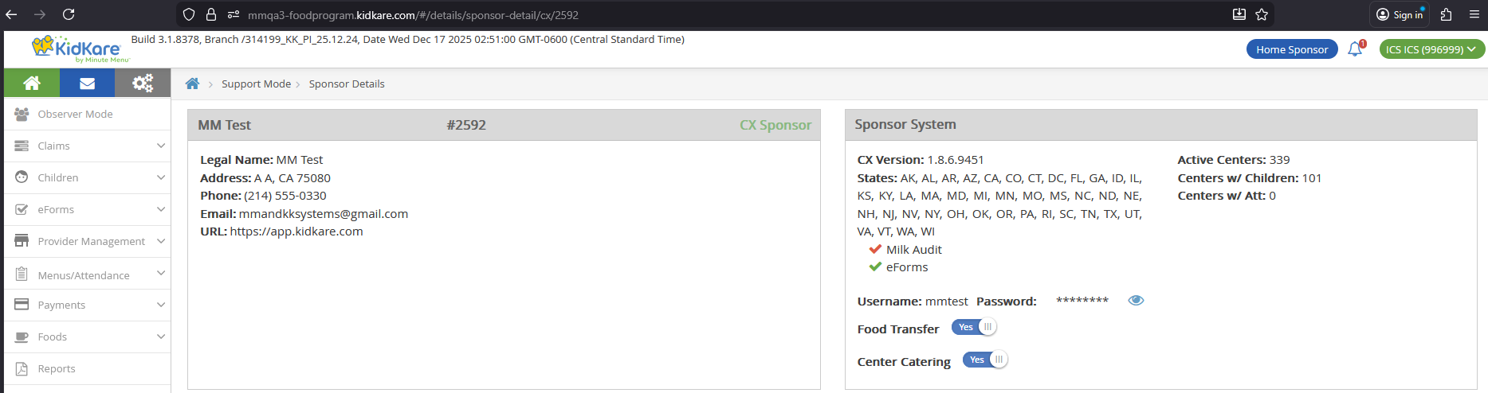Viewport: 1488px width, 393px height.
Task: Click the eForms checkbox-pencil icon
Action: coord(22,209)
